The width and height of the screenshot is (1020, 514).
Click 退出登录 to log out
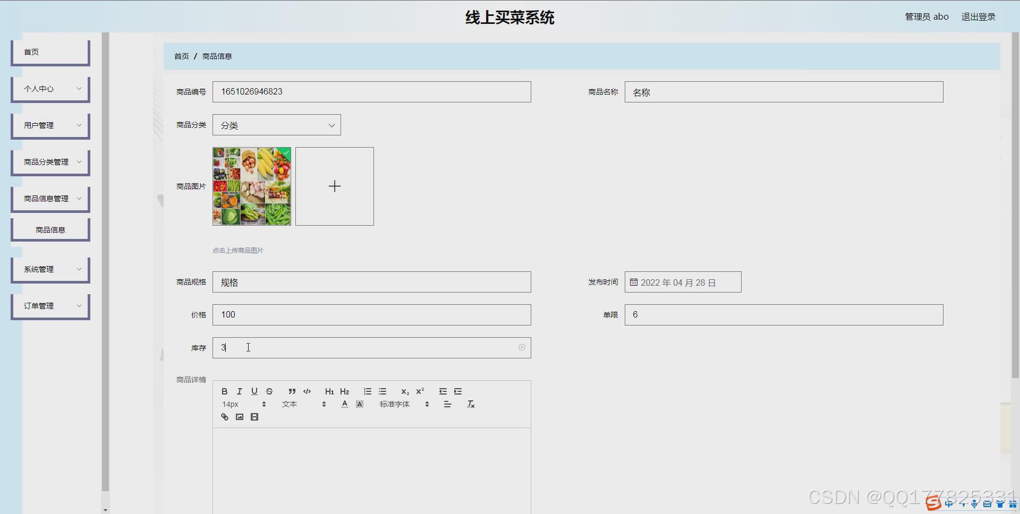[x=978, y=16]
